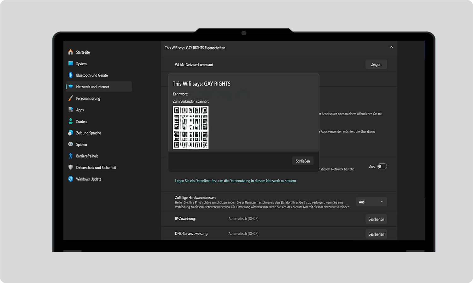Viewport: 473px width, 283px height.
Task: Click the Windows Update refresh icon
Action: (x=71, y=179)
